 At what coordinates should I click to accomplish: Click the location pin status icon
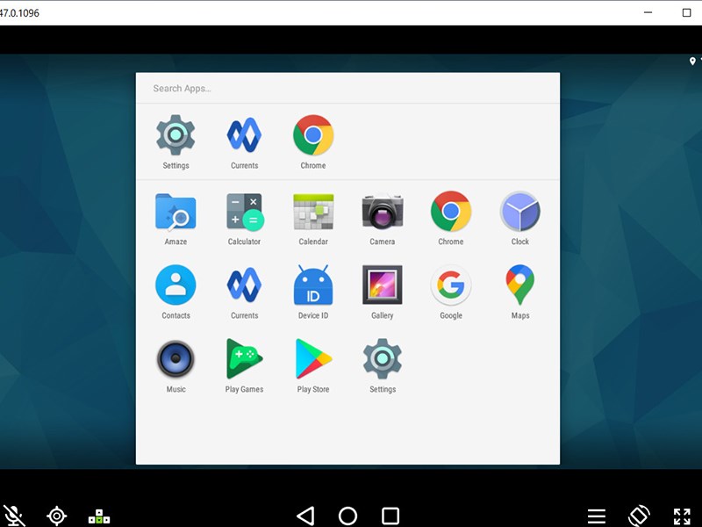pyautogui.click(x=692, y=61)
